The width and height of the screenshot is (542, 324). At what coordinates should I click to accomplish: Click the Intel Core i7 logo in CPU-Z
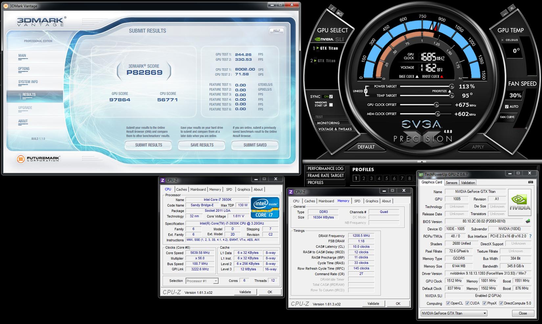click(265, 208)
